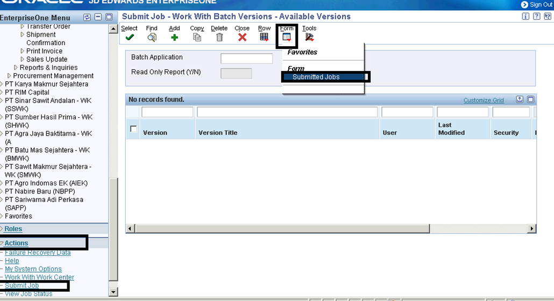
Task: Click the User column header
Action: click(x=390, y=133)
